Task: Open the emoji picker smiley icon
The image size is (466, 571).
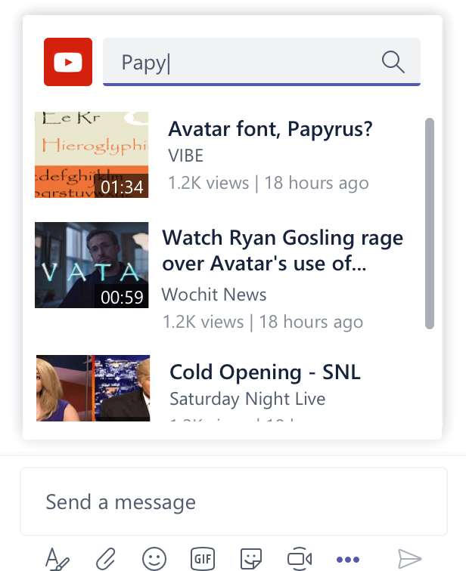Action: point(154,559)
